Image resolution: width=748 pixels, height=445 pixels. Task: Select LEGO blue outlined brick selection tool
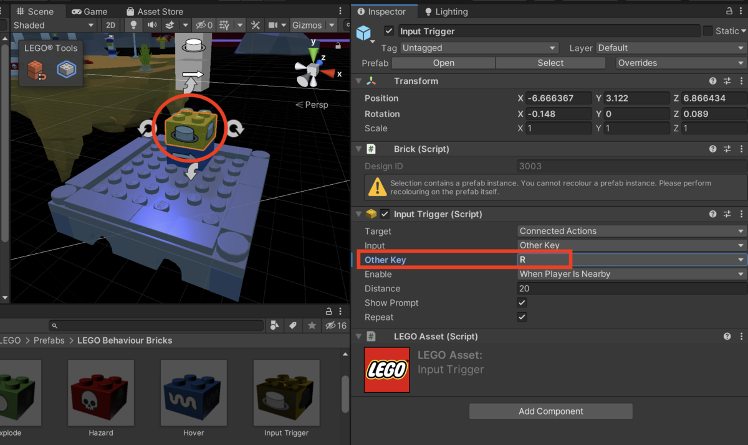click(65, 70)
